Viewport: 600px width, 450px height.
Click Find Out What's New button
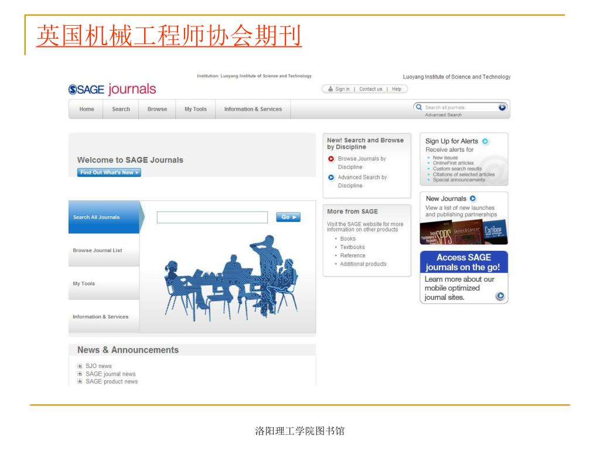tap(109, 173)
